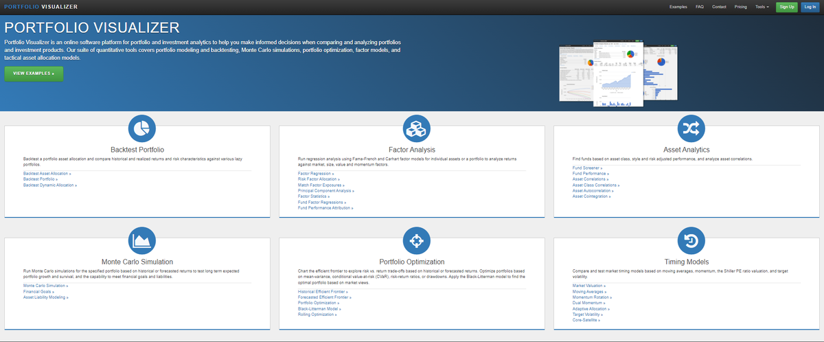Open the Asset Liability Modeling link

(46, 297)
